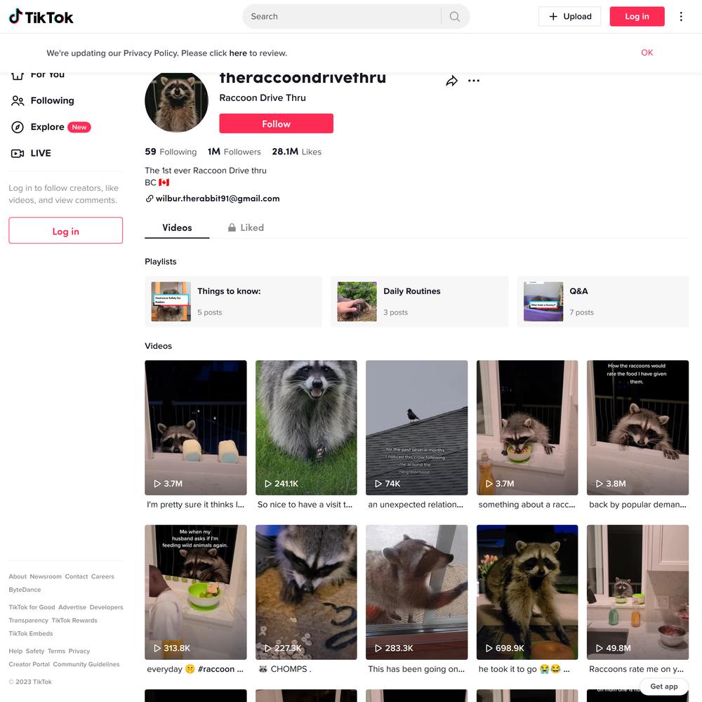Open LIVE from the sidebar
This screenshot has height=702, width=702.
click(32, 153)
